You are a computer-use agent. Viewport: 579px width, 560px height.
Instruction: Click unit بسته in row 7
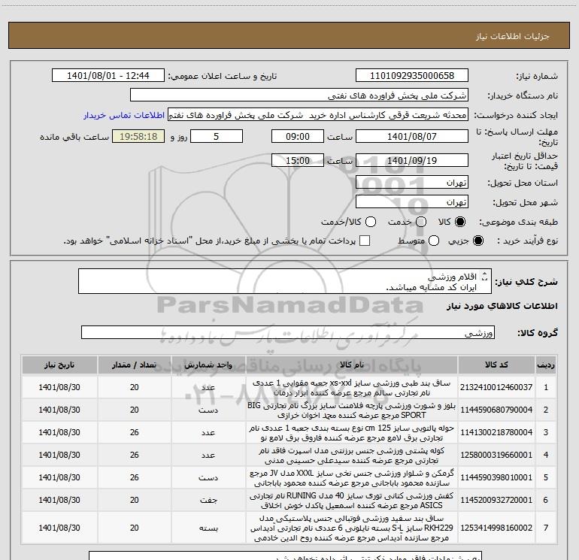208,528
